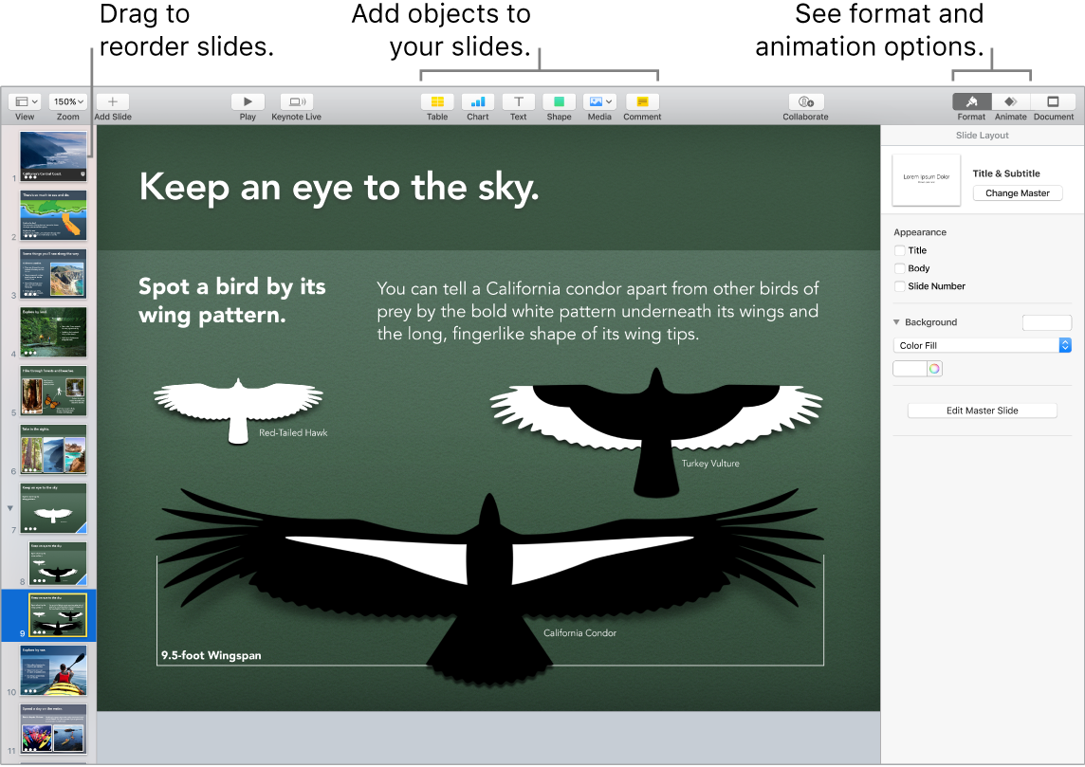Click the Change Master button
Viewport: 1085px width, 767px height.
tap(1017, 192)
